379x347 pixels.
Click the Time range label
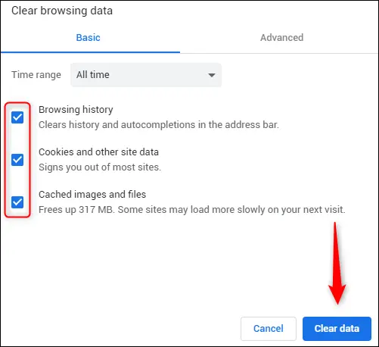click(x=36, y=75)
